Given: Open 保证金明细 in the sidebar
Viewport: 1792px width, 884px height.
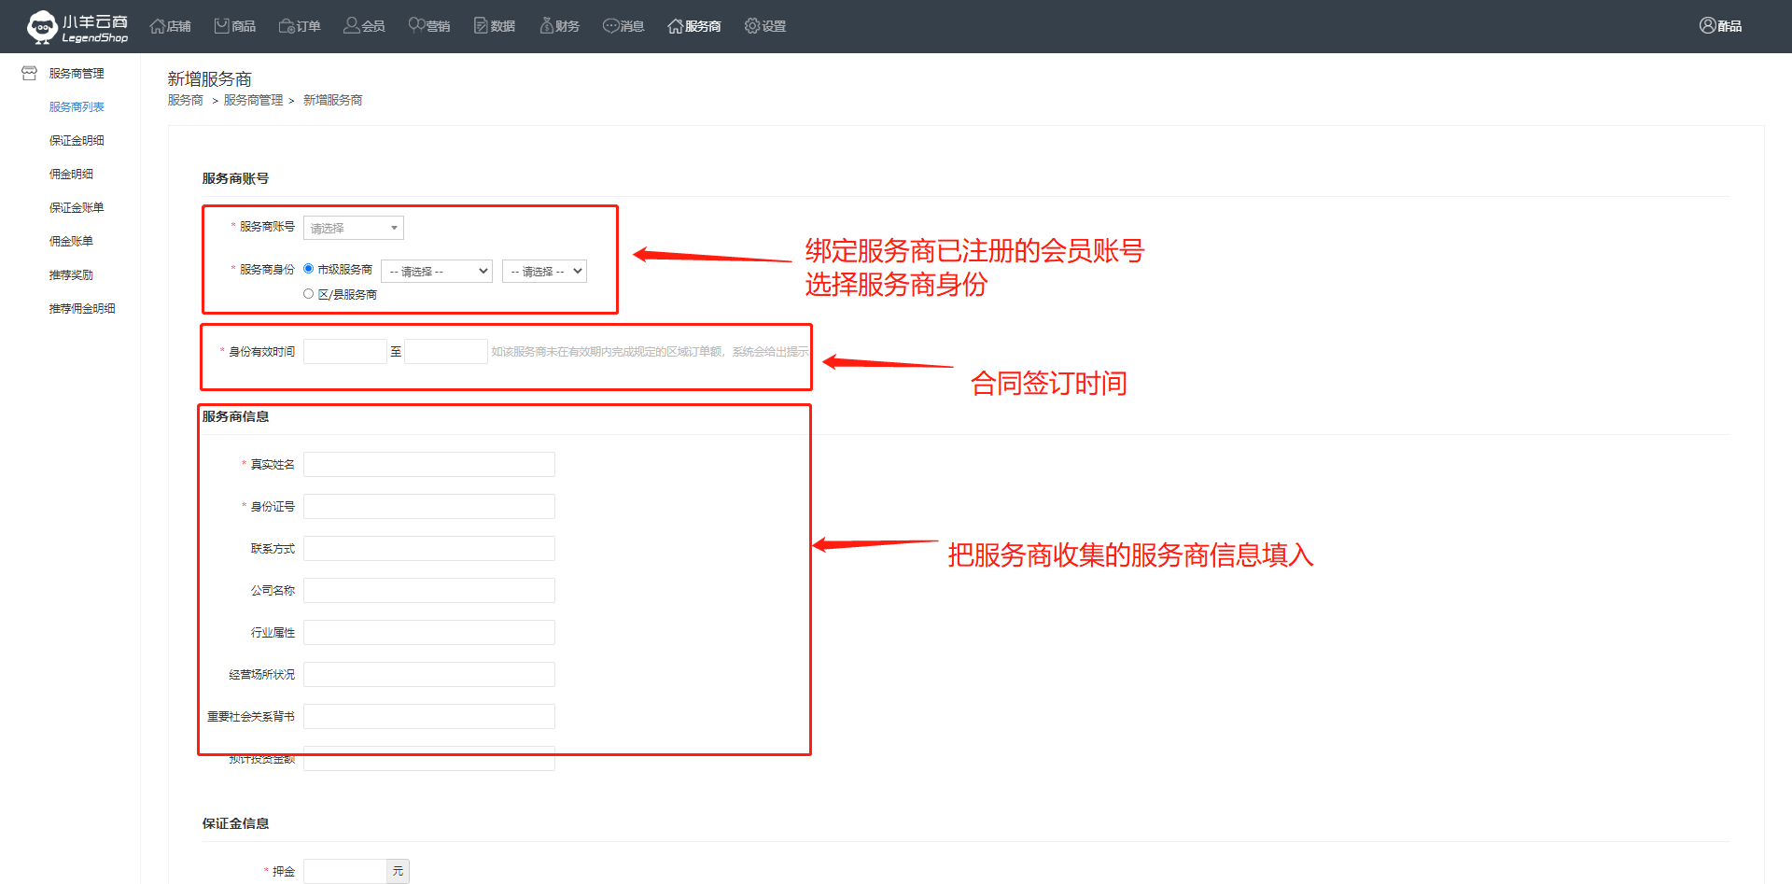Looking at the screenshot, I should 77,141.
